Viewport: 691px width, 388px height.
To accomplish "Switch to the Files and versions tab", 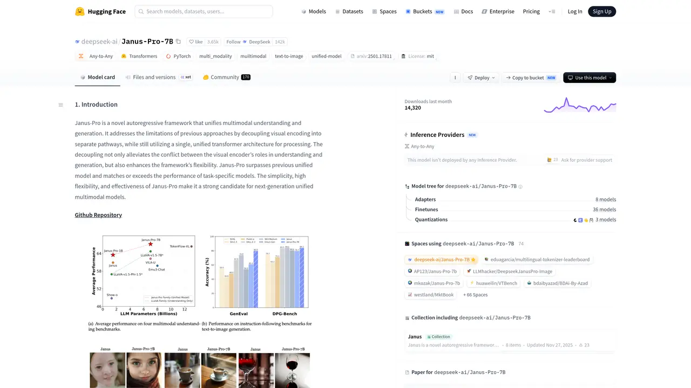I will pyautogui.click(x=158, y=78).
